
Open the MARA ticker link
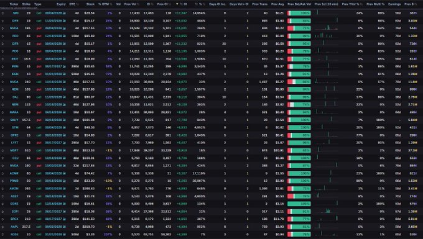[14, 112]
